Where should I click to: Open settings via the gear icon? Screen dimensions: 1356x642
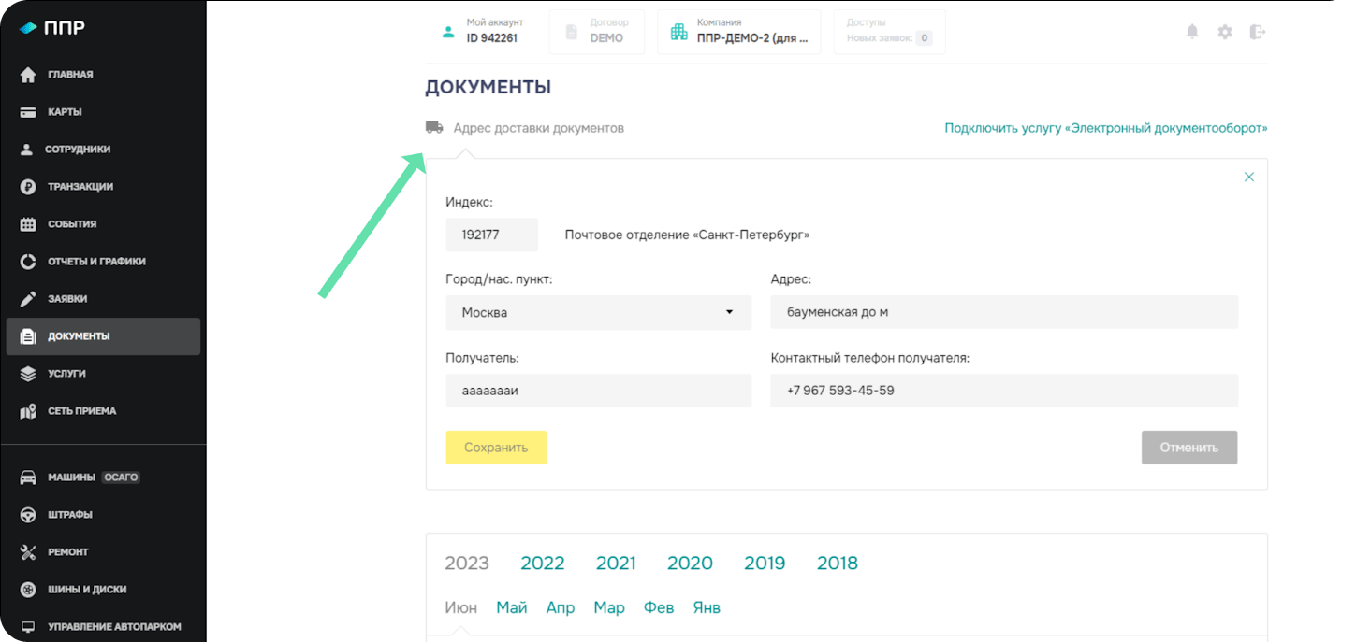click(x=1225, y=32)
